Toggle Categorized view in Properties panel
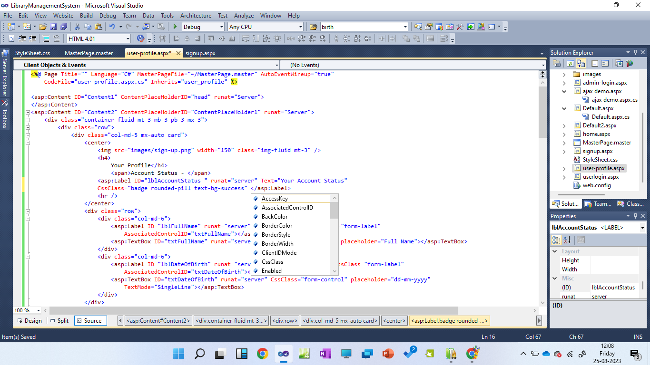Screen dimensions: 650x365 click(x=556, y=240)
